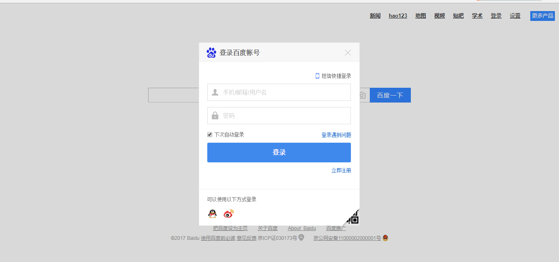Click the 密码 password field

(x=279, y=116)
